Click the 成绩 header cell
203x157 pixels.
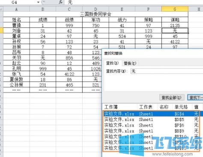click(x=43, y=20)
